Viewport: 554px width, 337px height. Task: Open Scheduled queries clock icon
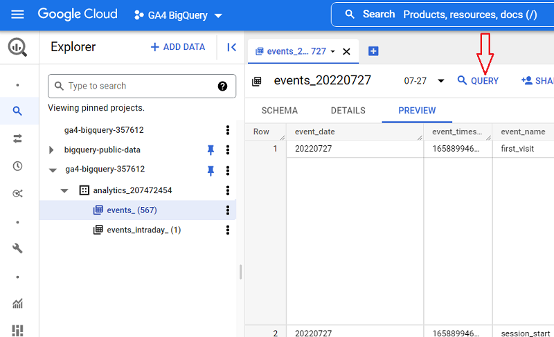click(x=17, y=166)
